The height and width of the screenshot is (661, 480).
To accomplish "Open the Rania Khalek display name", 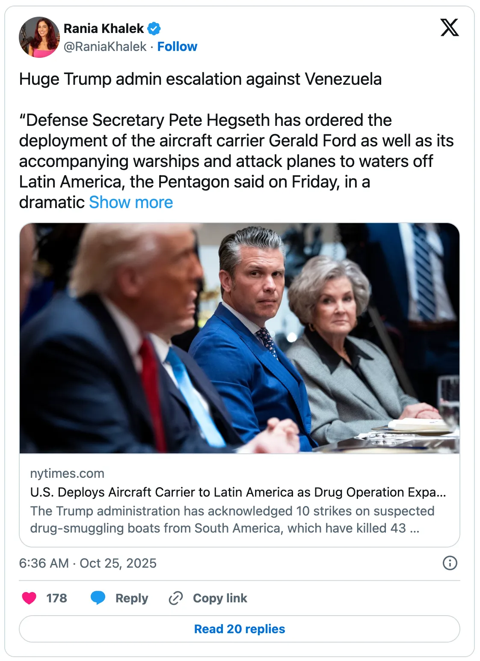I will (104, 29).
